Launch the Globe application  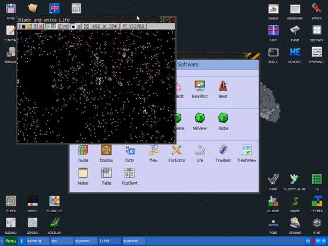click(x=223, y=121)
